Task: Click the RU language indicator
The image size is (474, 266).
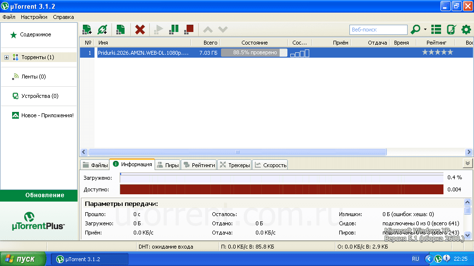Action: click(415, 259)
